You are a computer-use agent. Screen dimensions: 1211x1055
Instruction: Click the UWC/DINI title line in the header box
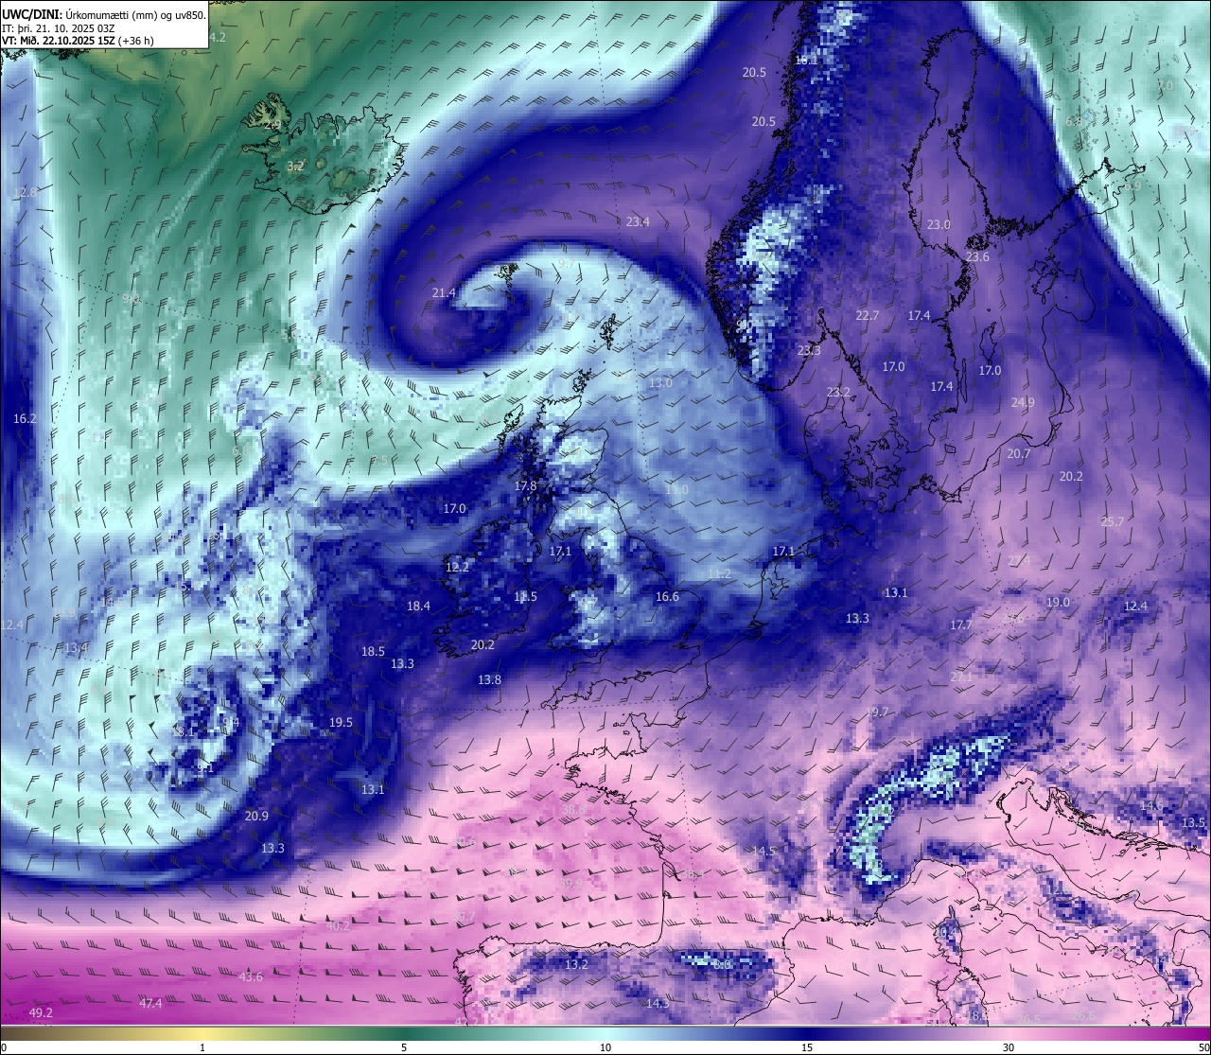pos(103,15)
